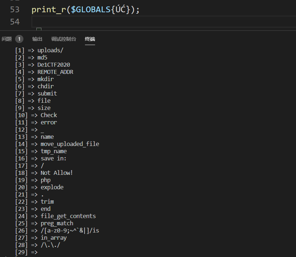Screen dimensions: 296x257
Task: Click terminal output 'md5'
Action: click(42, 58)
